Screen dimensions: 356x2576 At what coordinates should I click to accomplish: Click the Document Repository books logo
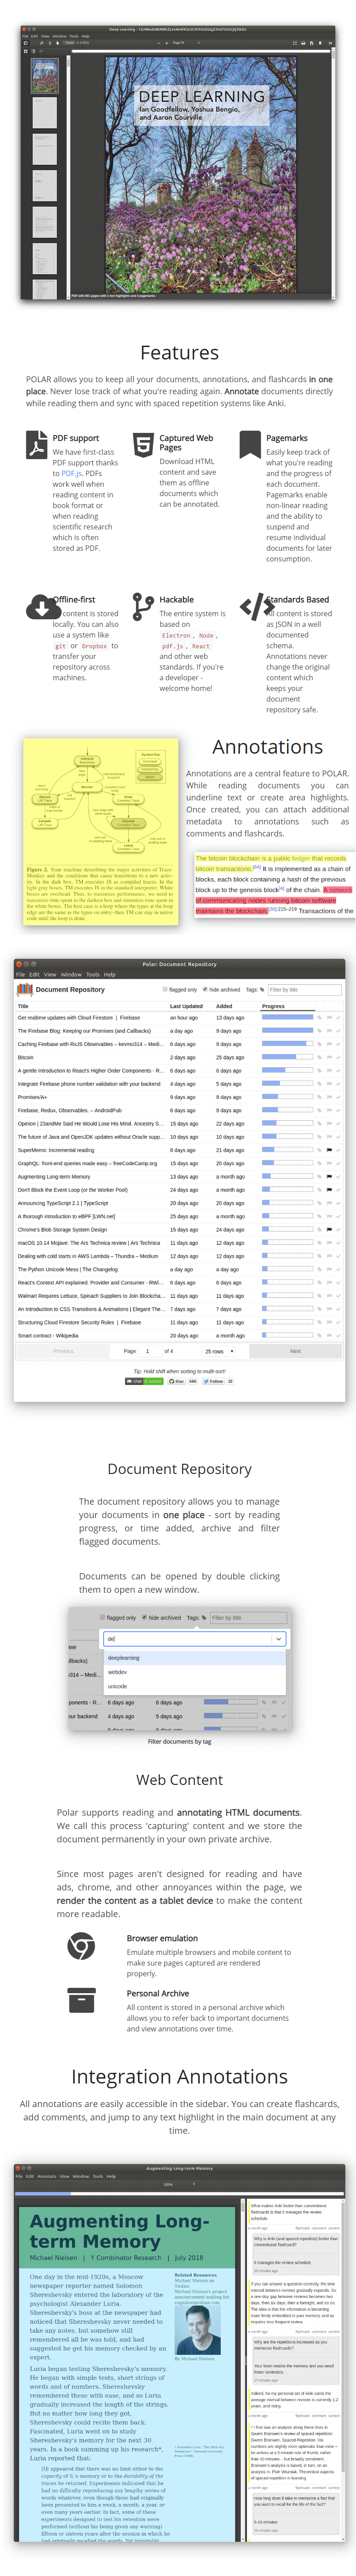click(25, 989)
